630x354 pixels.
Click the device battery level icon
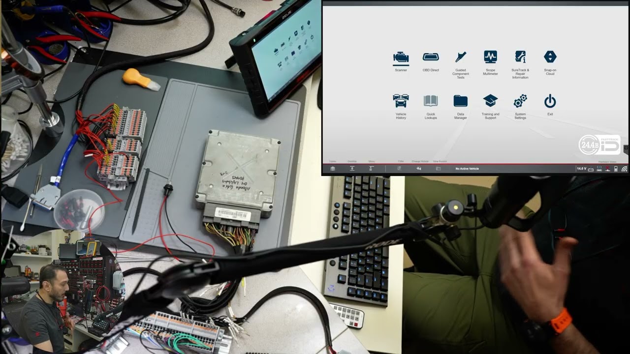(x=616, y=169)
